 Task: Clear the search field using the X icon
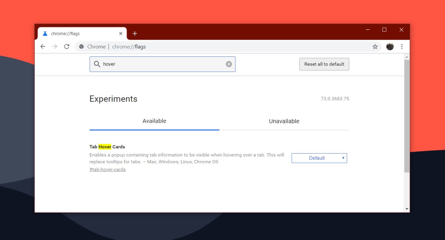228,64
